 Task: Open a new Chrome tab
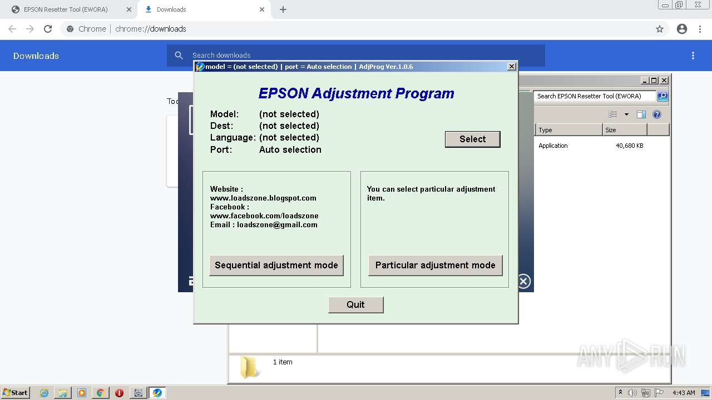[283, 9]
